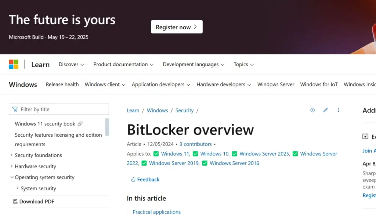The image size is (376, 215).
Task: Expand the Hardware developers menu
Action: point(224,85)
